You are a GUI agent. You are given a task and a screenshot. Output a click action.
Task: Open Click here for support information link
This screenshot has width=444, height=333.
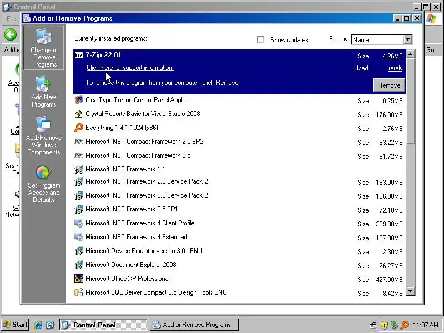(x=130, y=68)
